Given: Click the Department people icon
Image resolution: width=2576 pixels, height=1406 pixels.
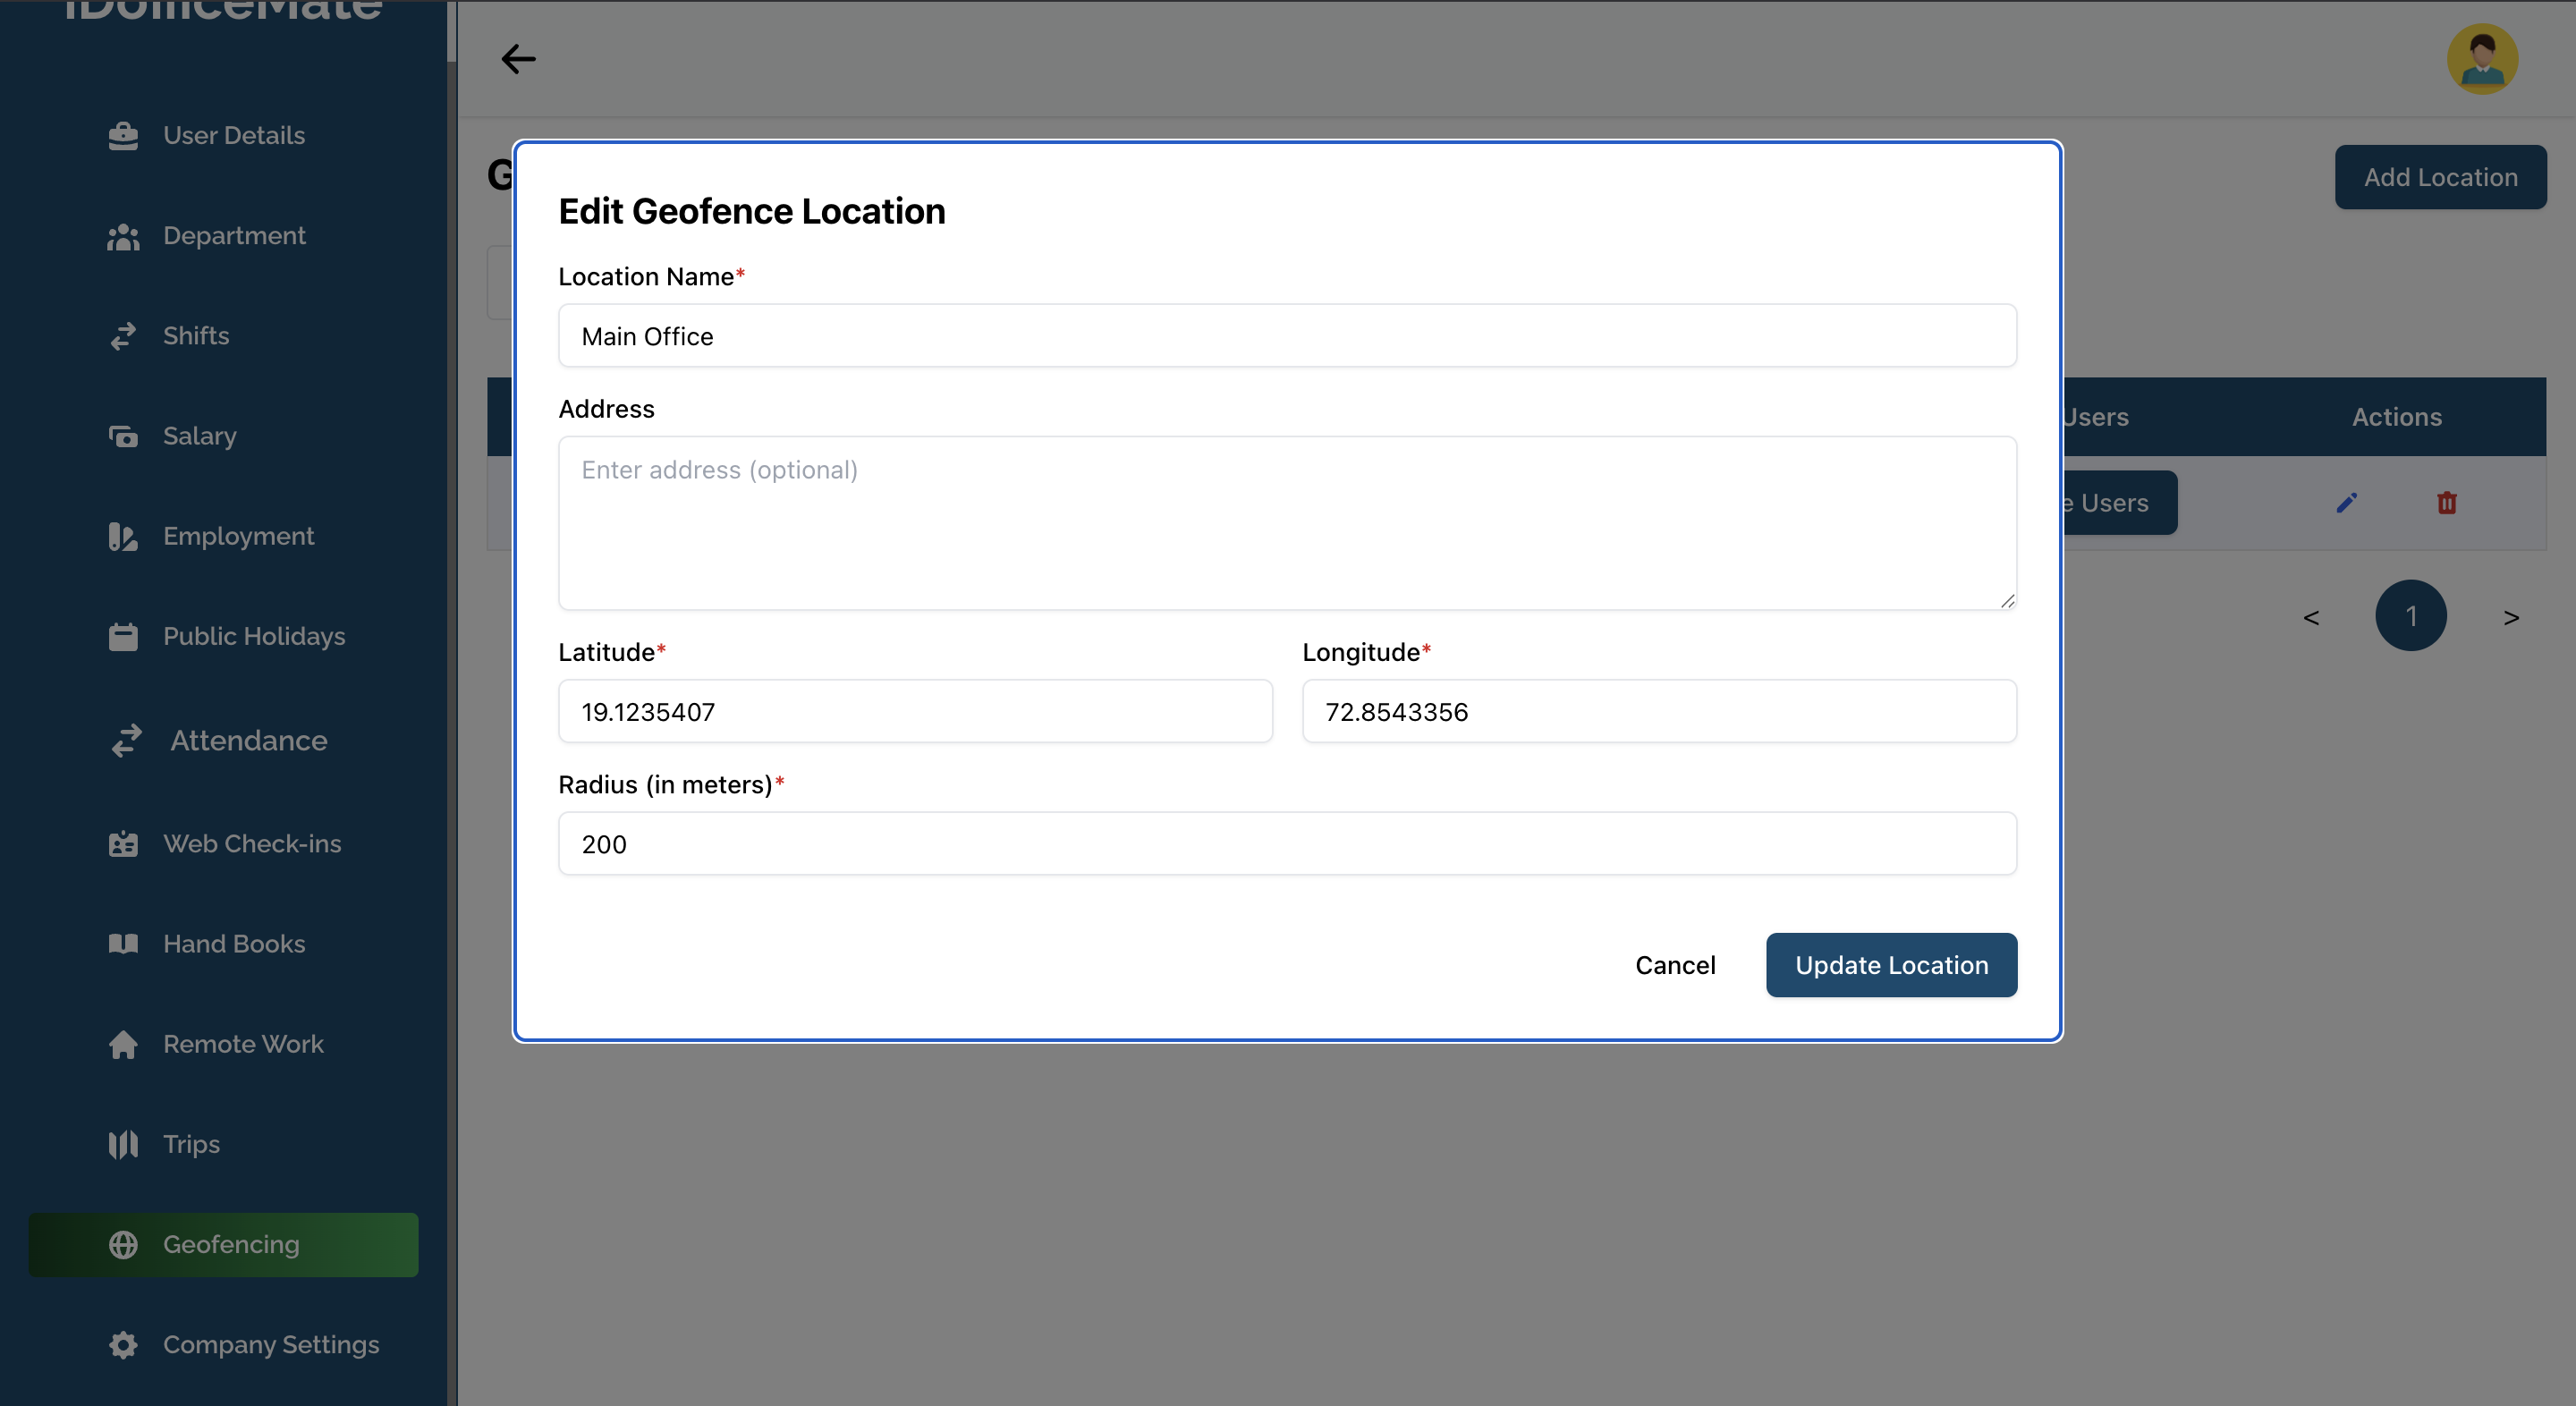Looking at the screenshot, I should pyautogui.click(x=123, y=236).
